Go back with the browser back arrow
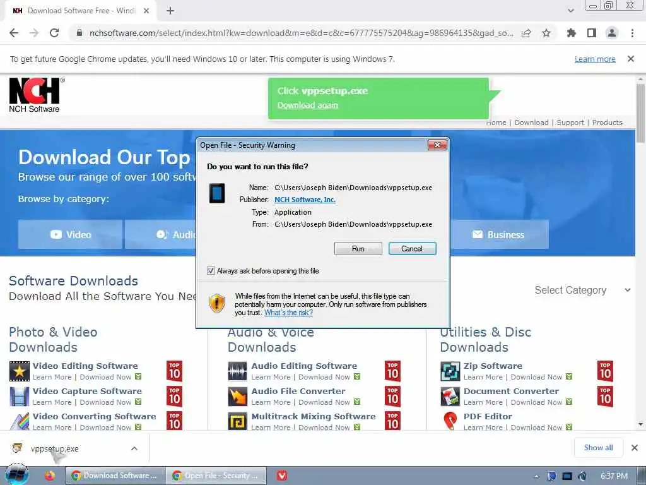Screen dimensions: 646x485 point(14,33)
